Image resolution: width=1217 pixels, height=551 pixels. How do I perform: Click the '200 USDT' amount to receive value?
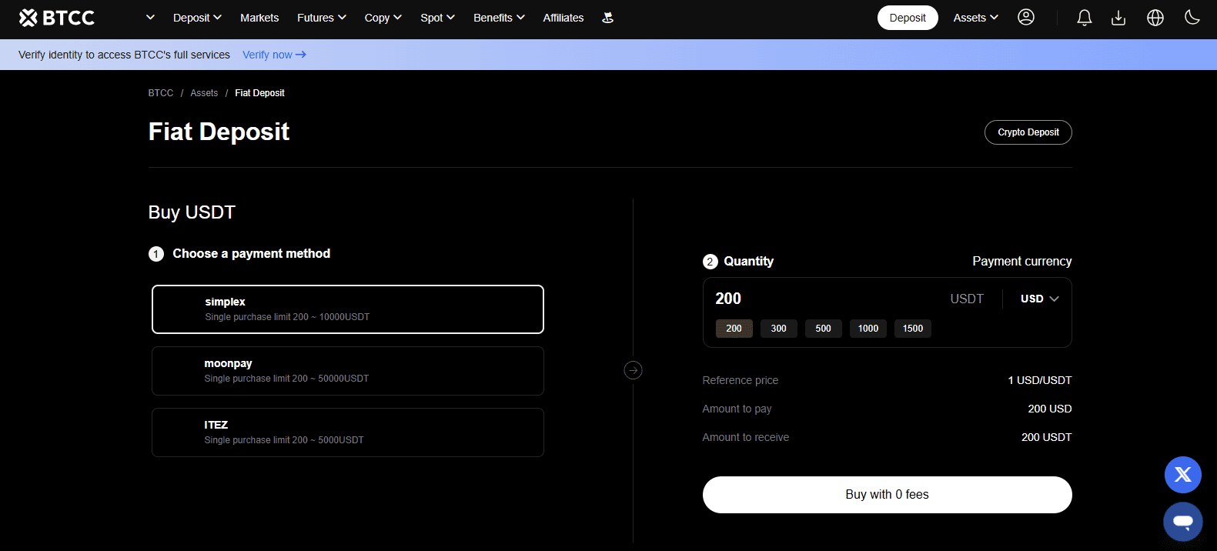click(x=1047, y=437)
